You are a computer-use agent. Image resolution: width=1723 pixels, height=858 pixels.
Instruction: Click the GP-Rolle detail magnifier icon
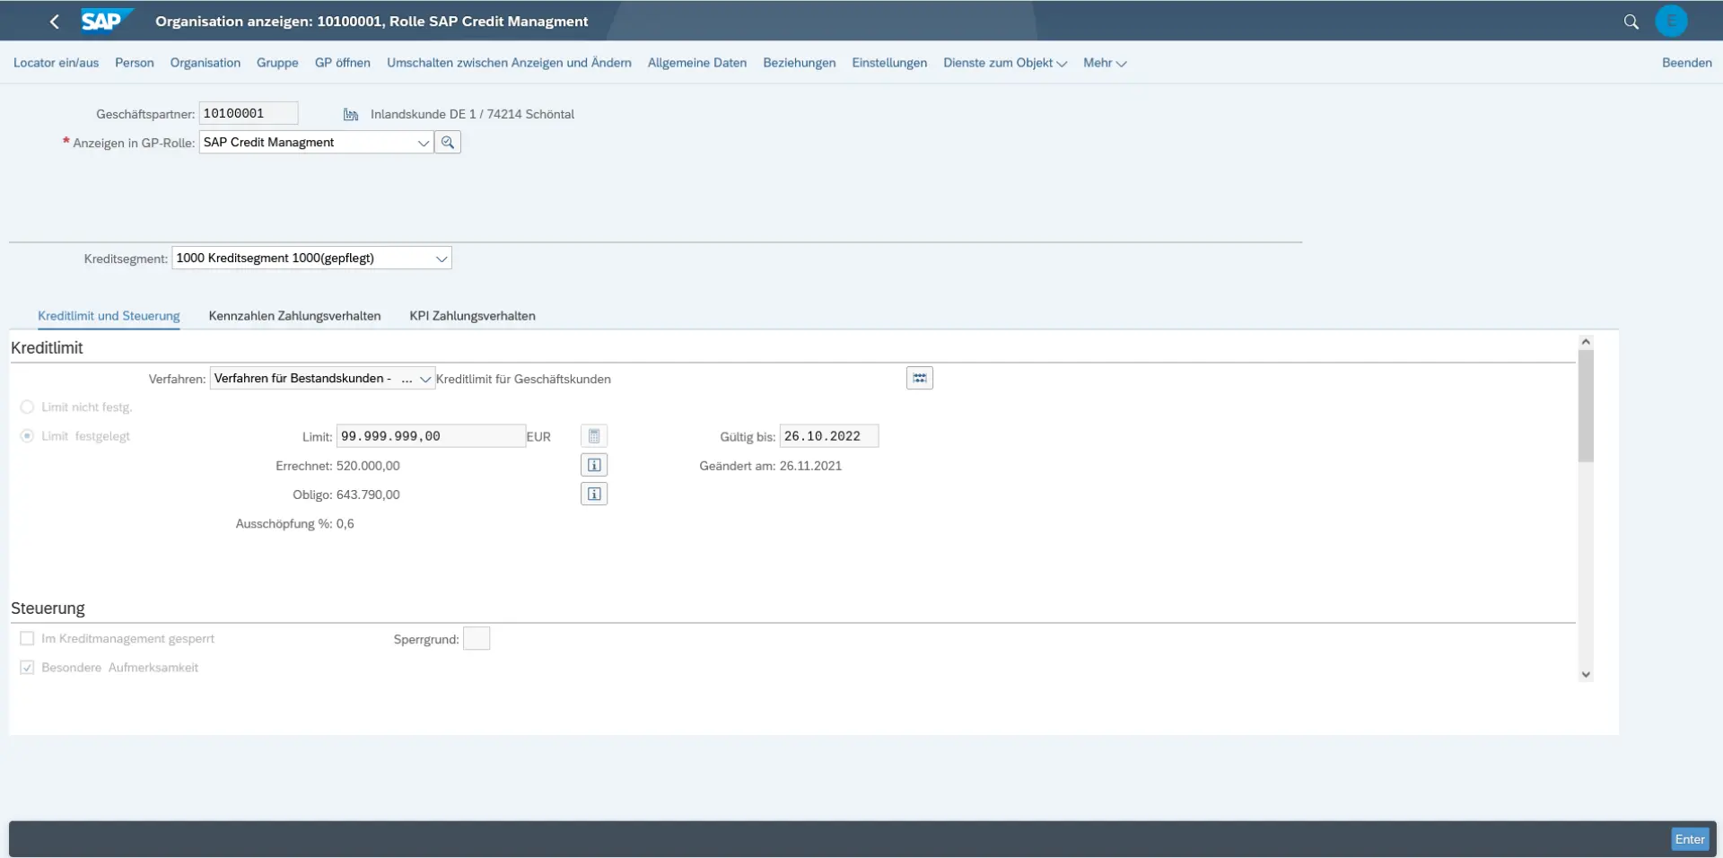coord(448,143)
